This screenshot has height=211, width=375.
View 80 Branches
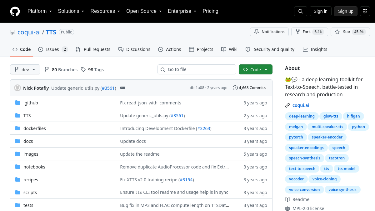[x=61, y=70]
